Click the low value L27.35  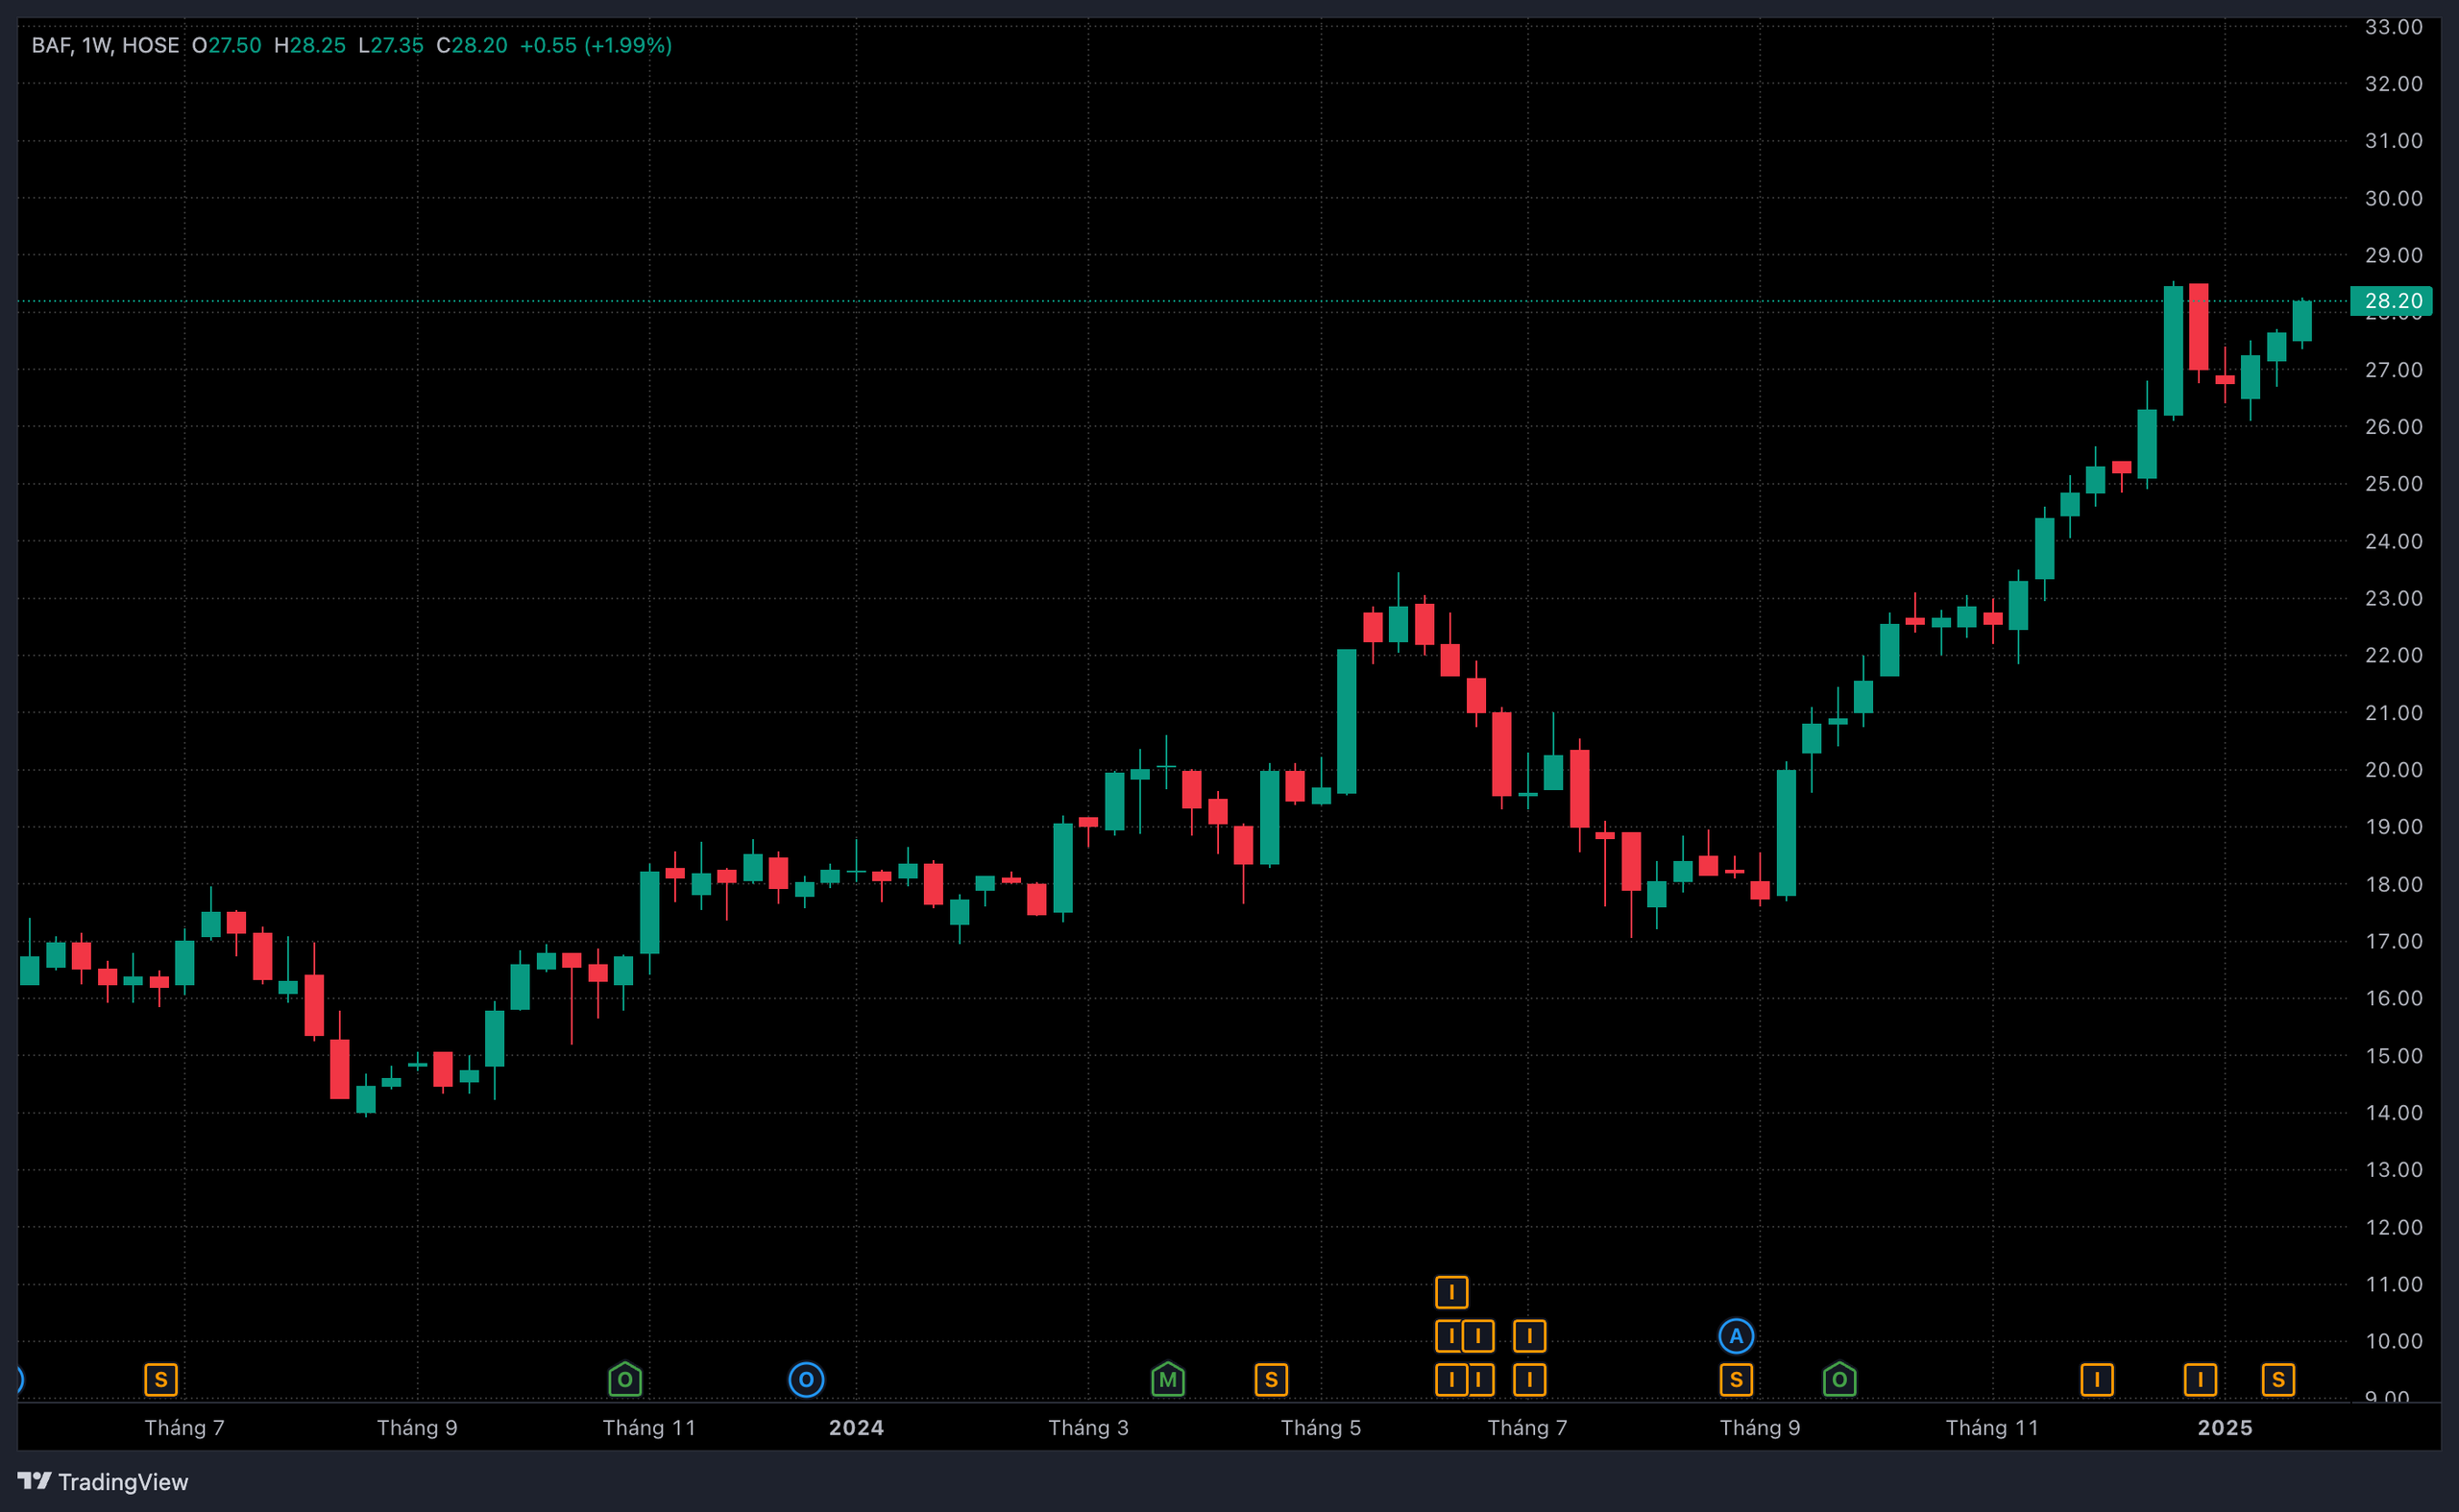pyautogui.click(x=391, y=45)
